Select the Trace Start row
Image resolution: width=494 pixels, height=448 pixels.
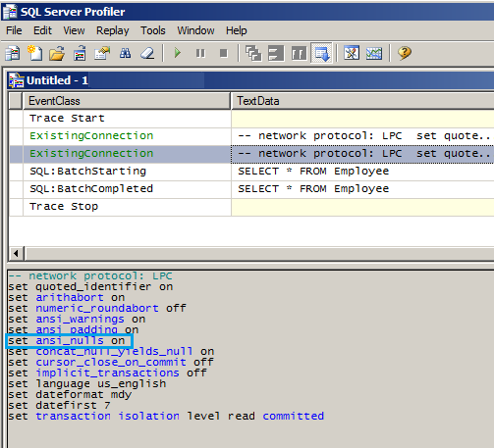(251, 119)
